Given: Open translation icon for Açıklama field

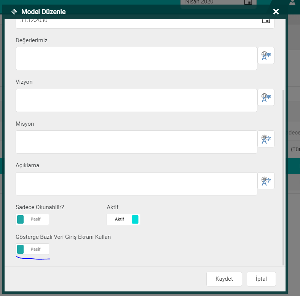Looking at the screenshot, I should pos(266,181).
